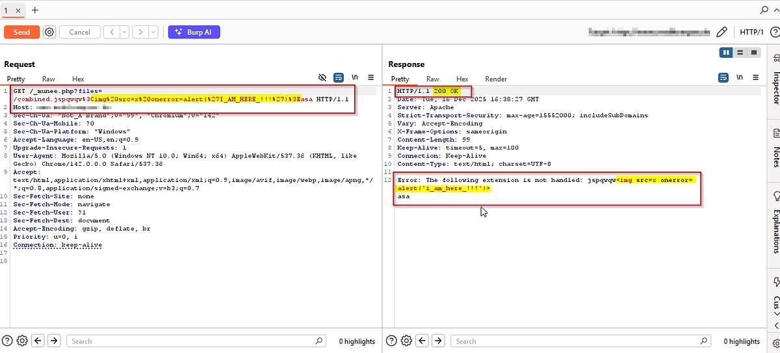Viewport: 780px width, 353px height.
Task: Click the Vary: Accept-Encoding response header
Action: [439, 123]
